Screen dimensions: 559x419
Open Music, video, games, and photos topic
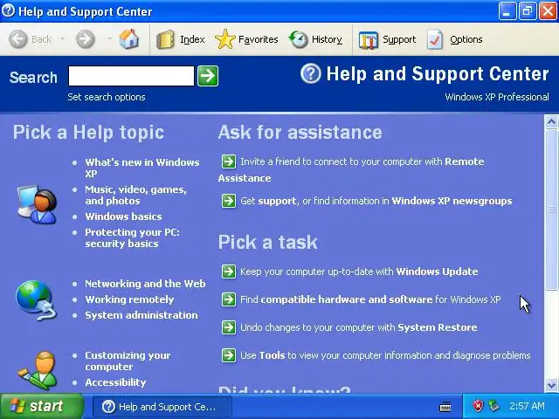(x=135, y=195)
